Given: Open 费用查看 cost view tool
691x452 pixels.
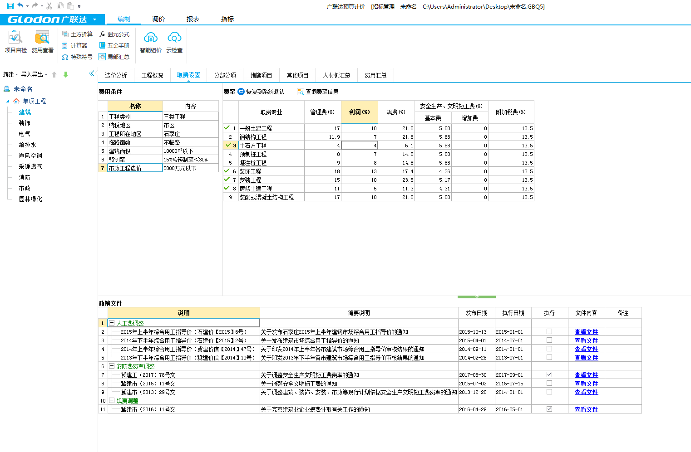Looking at the screenshot, I should pyautogui.click(x=42, y=42).
